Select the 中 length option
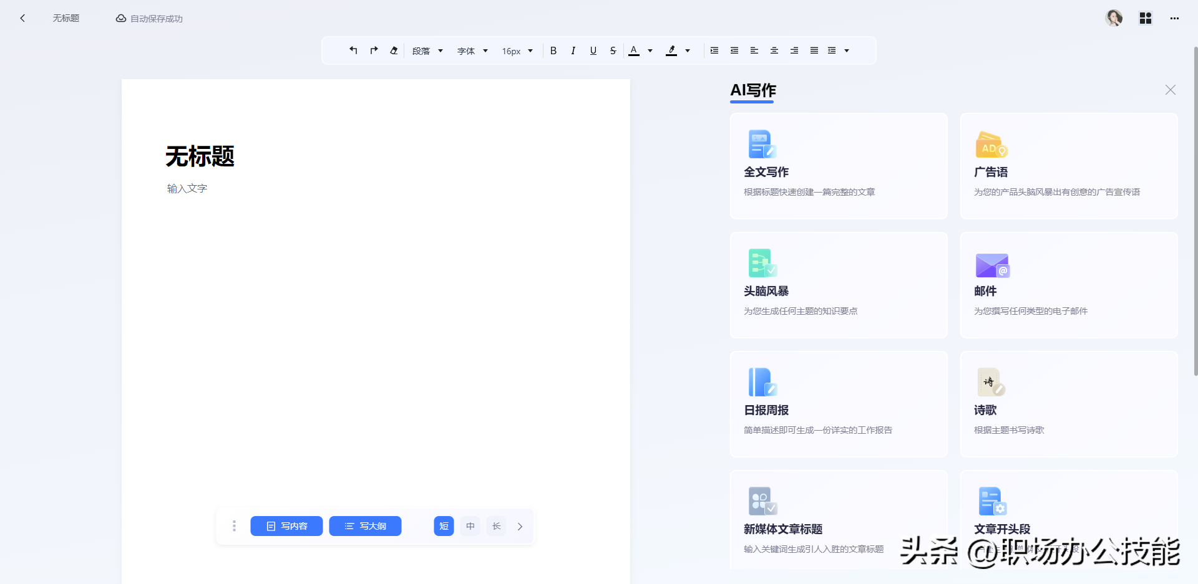 coord(470,526)
